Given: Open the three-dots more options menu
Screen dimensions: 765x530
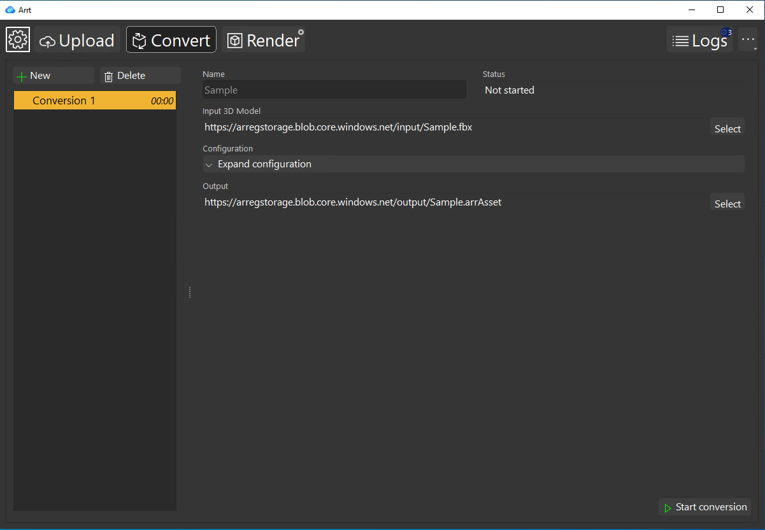Looking at the screenshot, I should pyautogui.click(x=748, y=40).
